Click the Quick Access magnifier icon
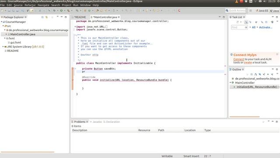The height and width of the screenshot is (158, 280). point(227,11)
